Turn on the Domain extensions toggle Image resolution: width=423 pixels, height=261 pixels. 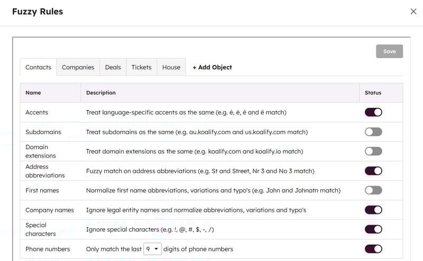pos(373,151)
